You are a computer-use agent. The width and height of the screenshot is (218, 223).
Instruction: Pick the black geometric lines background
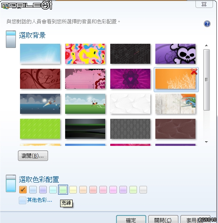[x=130, y=54]
